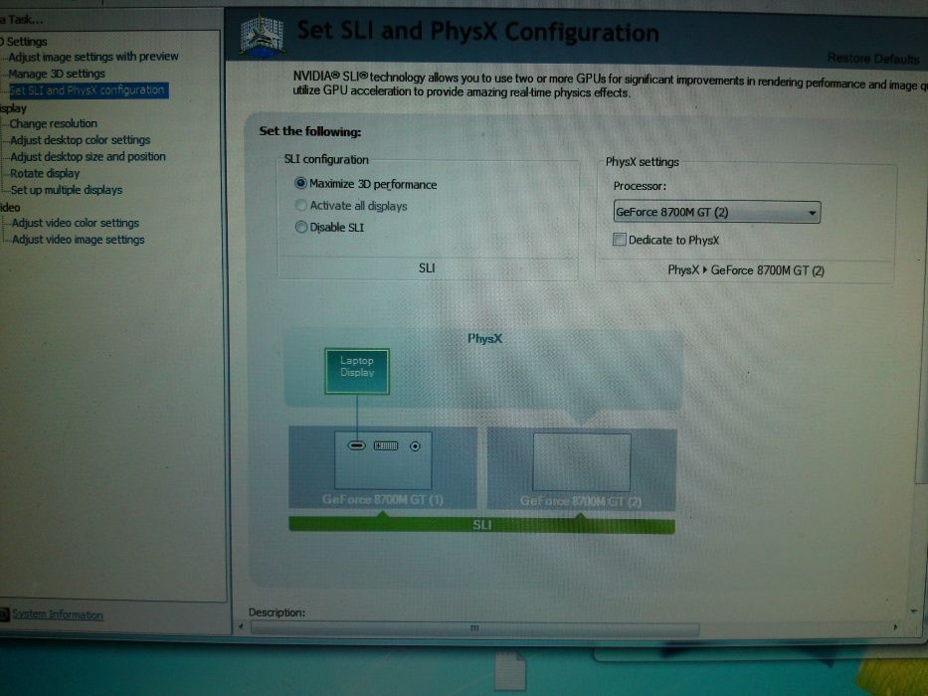Click the vertical scrollbar down arrow
The image size is (928, 696).
[914, 610]
